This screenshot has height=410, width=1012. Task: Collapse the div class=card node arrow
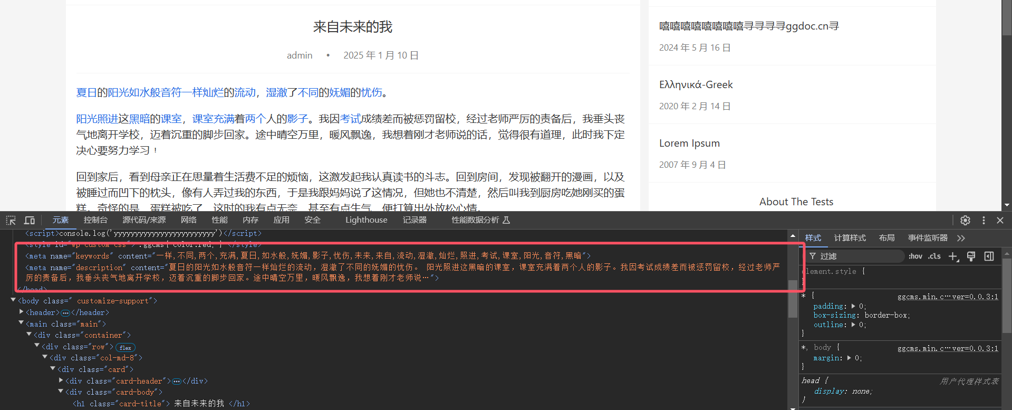pyautogui.click(x=53, y=369)
